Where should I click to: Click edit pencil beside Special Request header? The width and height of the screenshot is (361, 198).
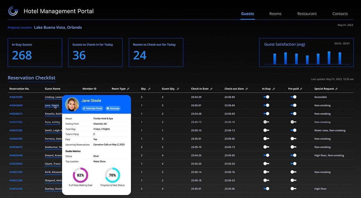click(336, 89)
